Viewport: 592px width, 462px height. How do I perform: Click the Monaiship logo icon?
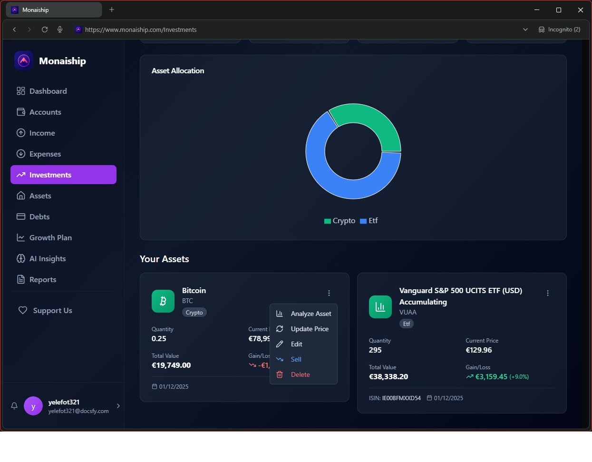24,60
